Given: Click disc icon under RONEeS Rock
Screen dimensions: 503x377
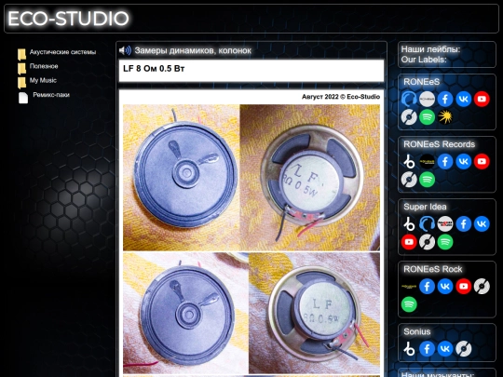Looking at the screenshot, I should (x=482, y=287).
